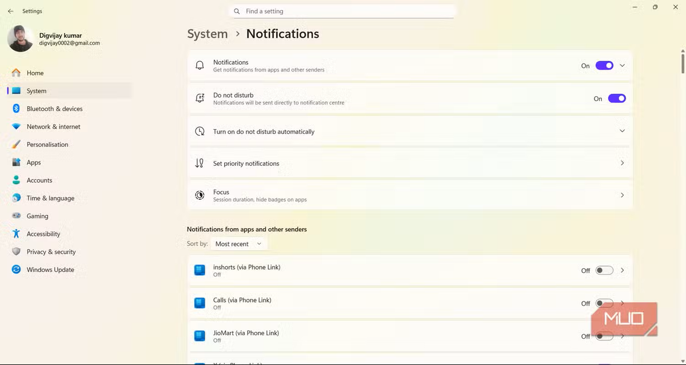Open the Sort by Most recent dropdown
The image size is (686, 365).
point(238,244)
